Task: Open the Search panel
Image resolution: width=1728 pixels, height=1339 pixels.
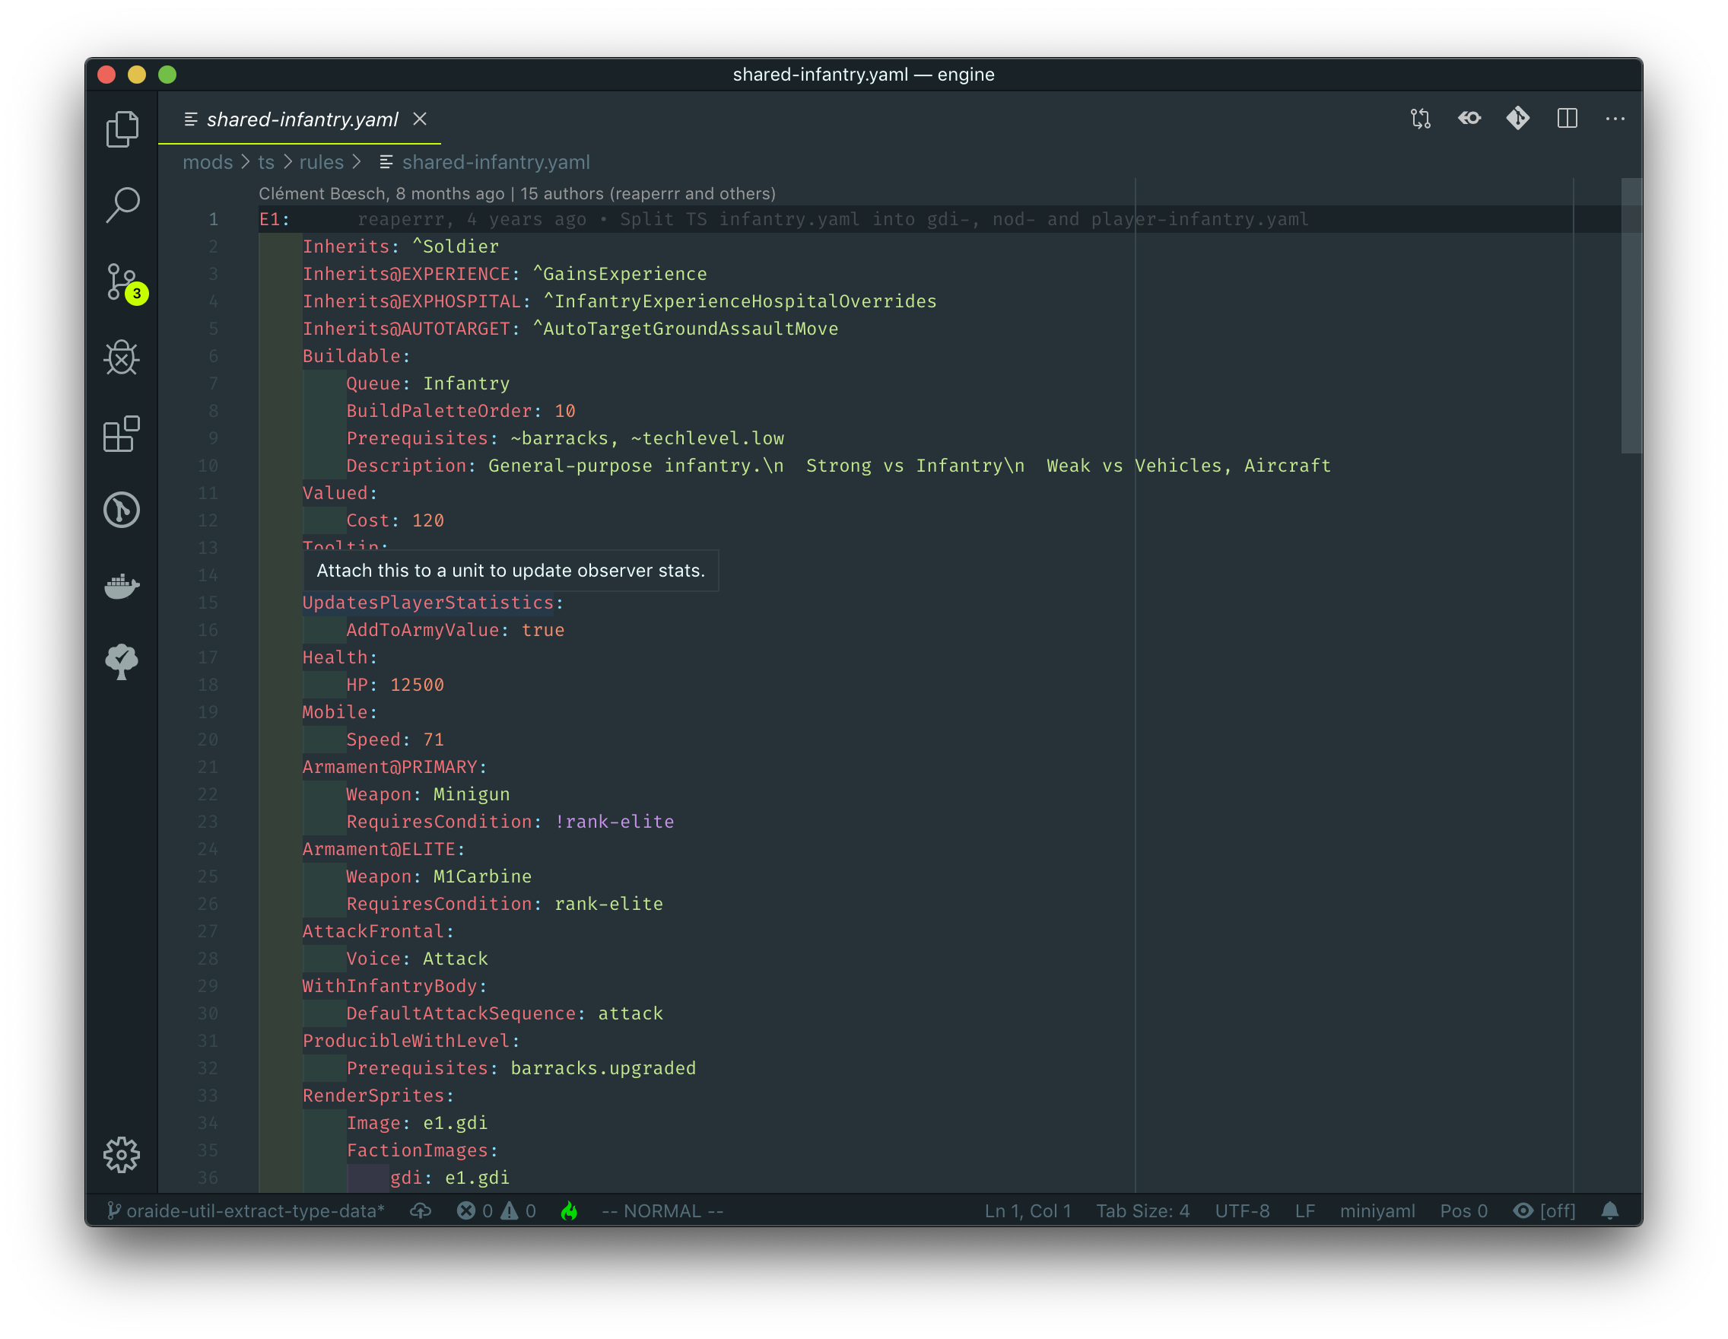Action: [122, 205]
